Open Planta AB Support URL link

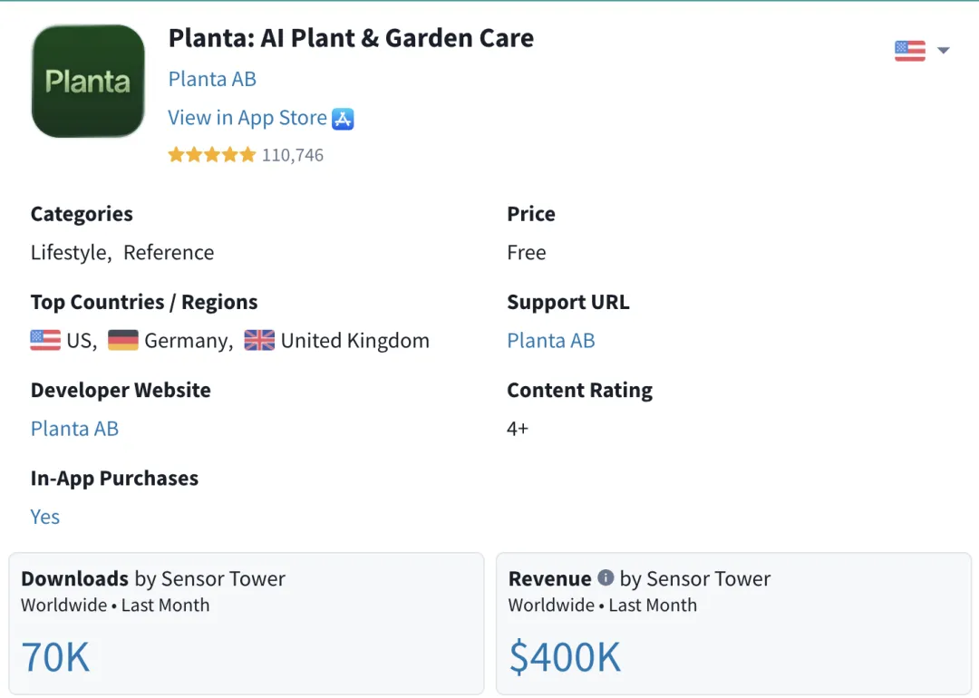(551, 341)
